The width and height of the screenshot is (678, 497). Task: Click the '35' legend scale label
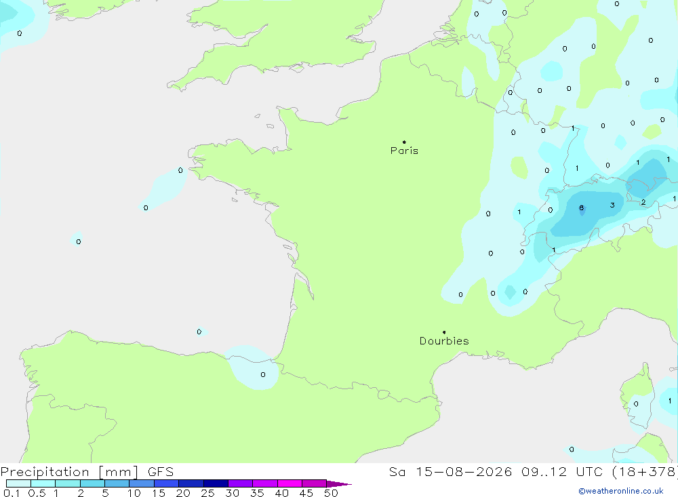pos(257,493)
